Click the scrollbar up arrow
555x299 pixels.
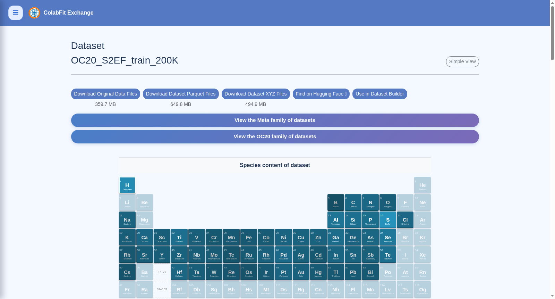(x=552, y=3)
